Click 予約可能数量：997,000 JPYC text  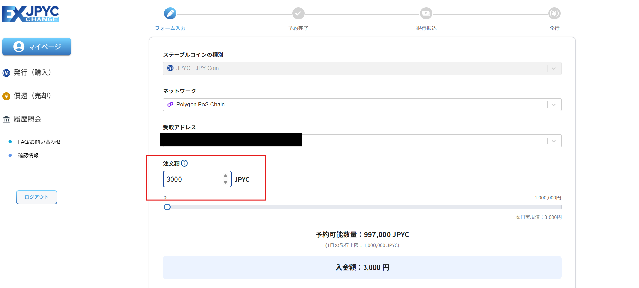362,235
